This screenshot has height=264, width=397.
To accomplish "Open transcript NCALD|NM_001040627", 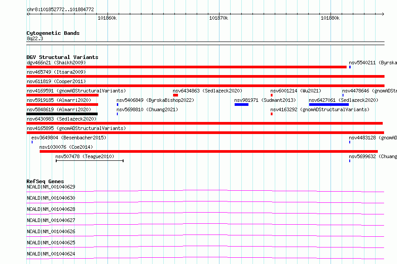I will (x=51, y=220).
